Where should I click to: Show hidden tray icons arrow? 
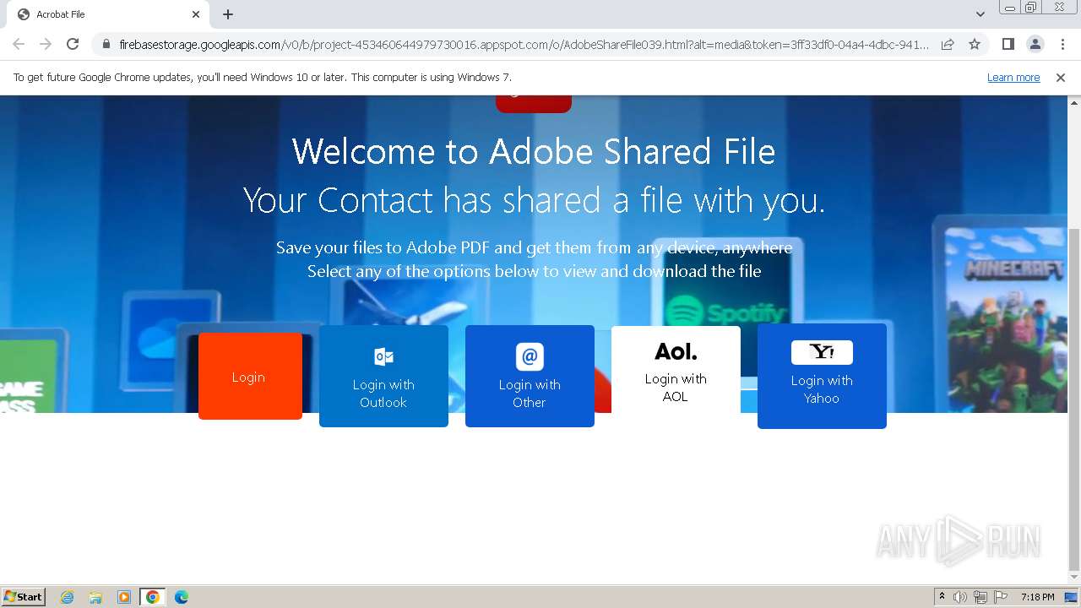click(x=942, y=597)
